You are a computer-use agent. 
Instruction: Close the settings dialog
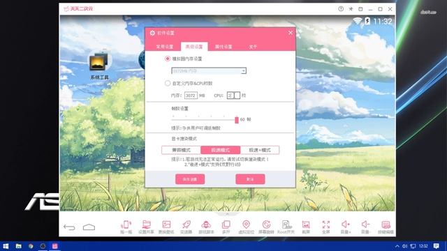pyautogui.click(x=291, y=33)
